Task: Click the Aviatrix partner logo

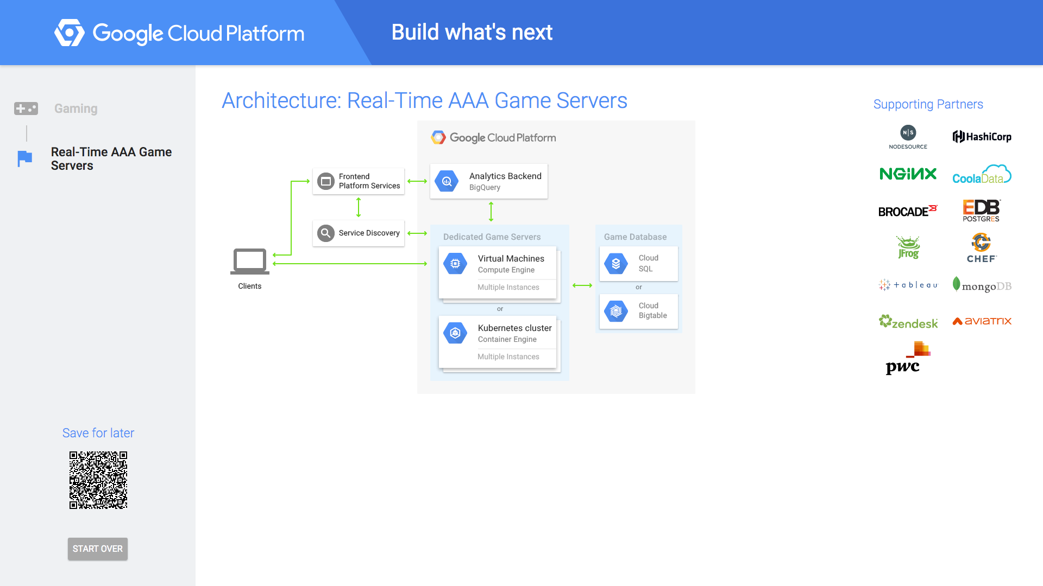Action: pyautogui.click(x=982, y=321)
